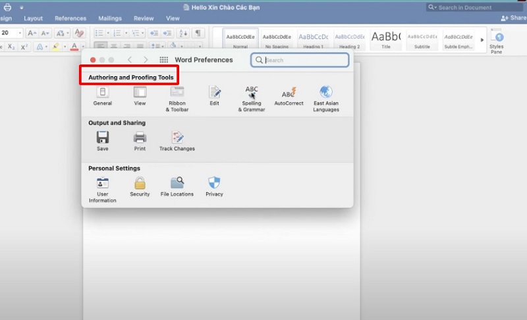527x320 pixels.
Task: Apply Heading 1 style
Action: pos(314,40)
